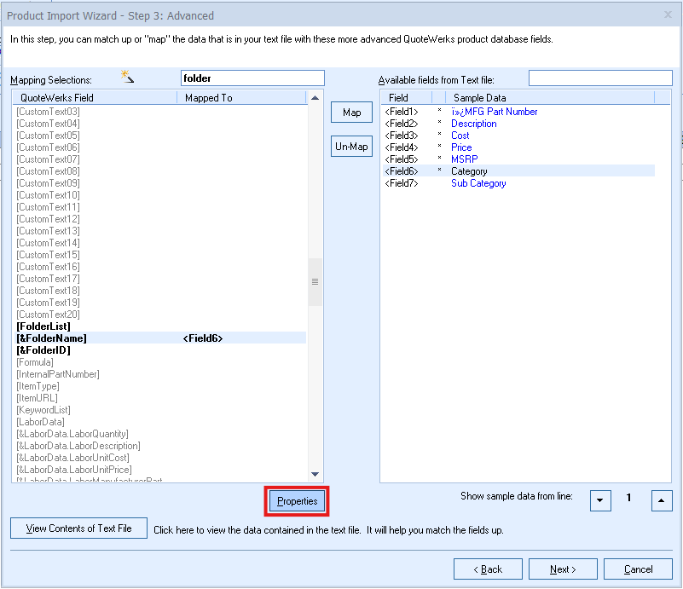Viewport: 683px width, 589px height.
Task: Focus the Mapping Selections search field
Action: 252,78
